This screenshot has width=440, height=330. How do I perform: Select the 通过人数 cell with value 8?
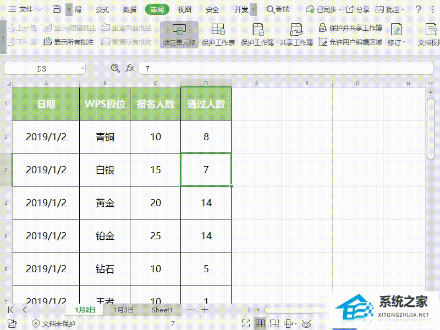click(206, 137)
